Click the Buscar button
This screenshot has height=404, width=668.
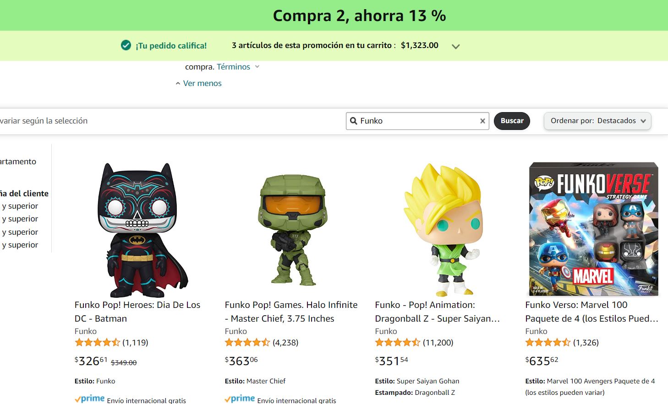click(x=512, y=121)
